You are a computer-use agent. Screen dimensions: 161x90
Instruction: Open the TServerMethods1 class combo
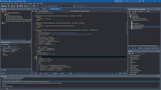pos(69,11)
